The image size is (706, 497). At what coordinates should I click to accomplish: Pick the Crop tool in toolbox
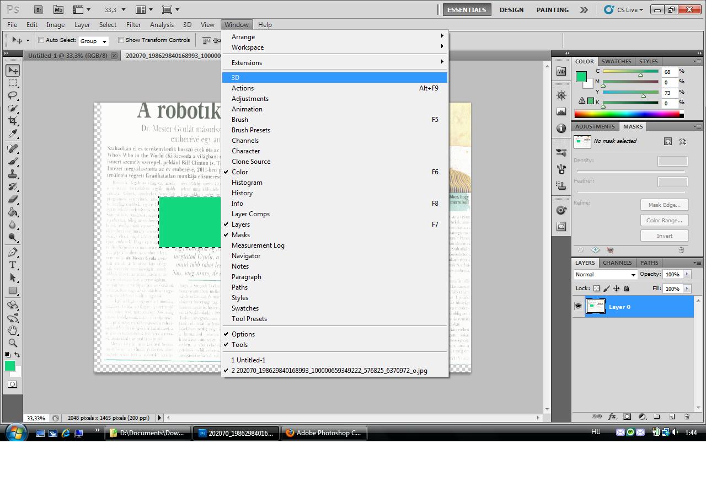(13, 121)
